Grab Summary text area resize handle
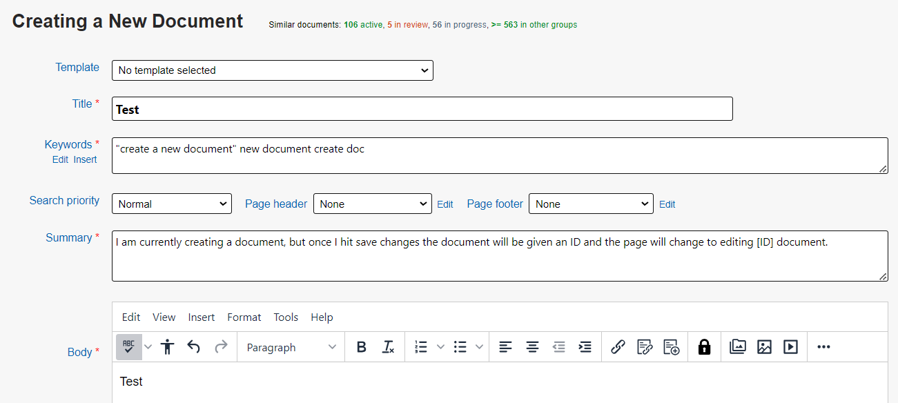This screenshot has height=403, width=898. tap(883, 276)
